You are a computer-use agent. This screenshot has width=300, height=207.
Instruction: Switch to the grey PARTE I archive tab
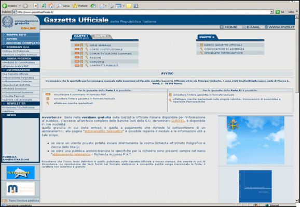(x=102, y=37)
